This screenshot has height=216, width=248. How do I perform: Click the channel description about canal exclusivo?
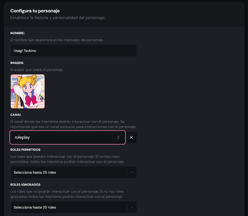click(73, 124)
